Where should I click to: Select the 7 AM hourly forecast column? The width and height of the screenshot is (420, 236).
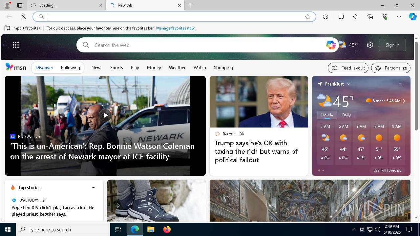click(x=361, y=143)
